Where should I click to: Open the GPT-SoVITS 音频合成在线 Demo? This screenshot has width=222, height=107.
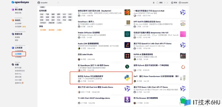[147, 22]
